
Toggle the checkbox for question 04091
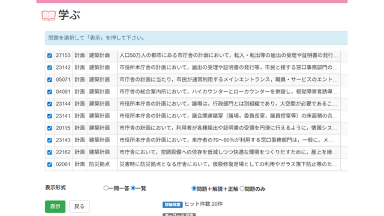click(x=49, y=92)
